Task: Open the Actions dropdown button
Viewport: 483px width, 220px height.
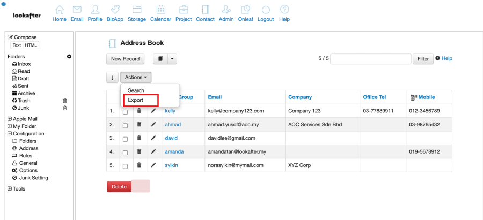Action: click(x=136, y=78)
